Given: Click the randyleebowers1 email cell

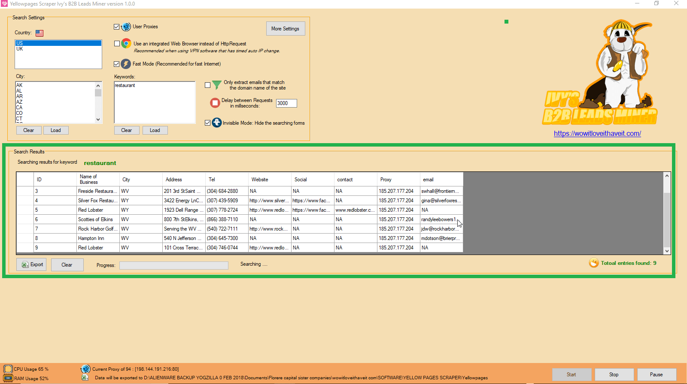Looking at the screenshot, I should tap(442, 219).
